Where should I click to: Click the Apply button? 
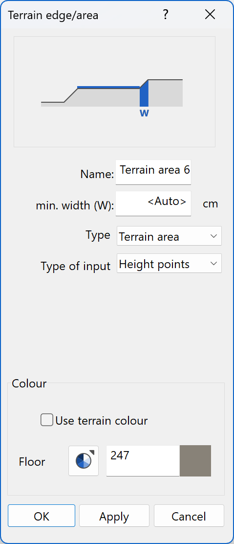point(114,516)
